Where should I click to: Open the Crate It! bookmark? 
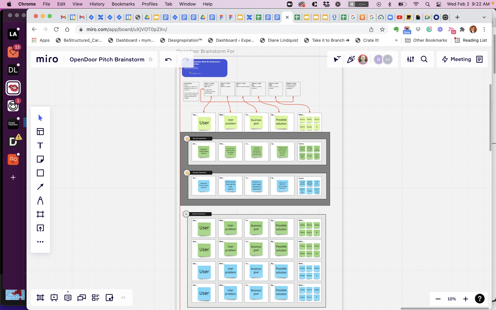367,40
